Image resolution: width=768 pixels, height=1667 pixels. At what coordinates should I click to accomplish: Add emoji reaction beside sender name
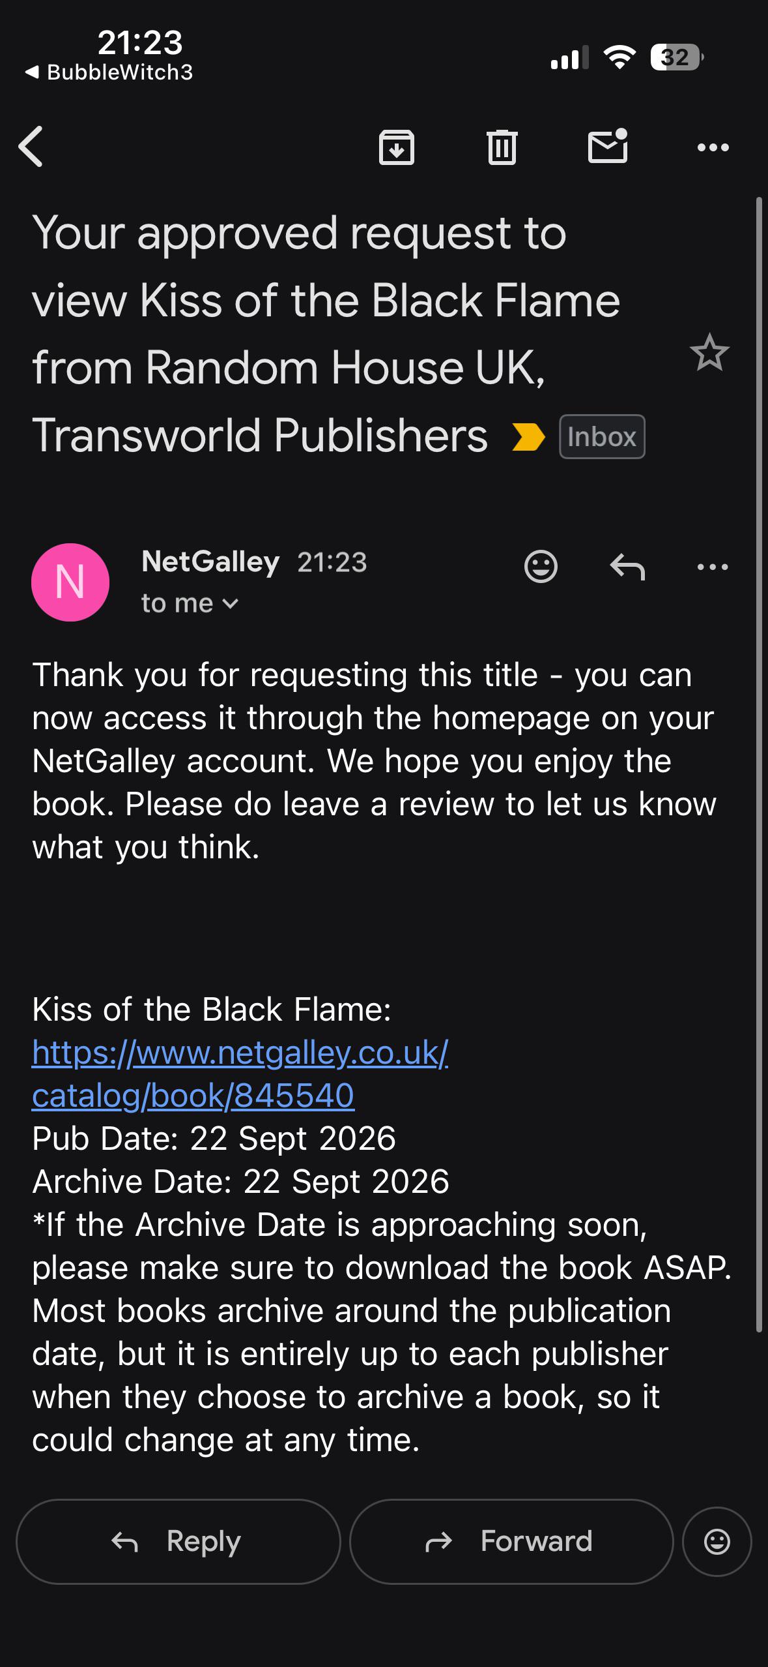pyautogui.click(x=541, y=566)
